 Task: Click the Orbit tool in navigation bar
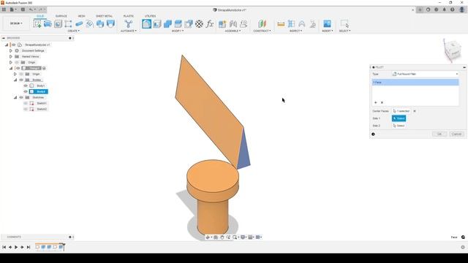click(x=208, y=237)
